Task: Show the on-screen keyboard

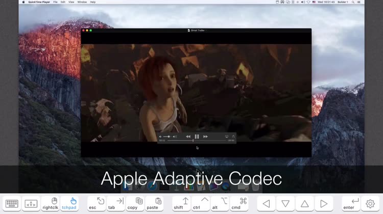Action: click(12, 203)
